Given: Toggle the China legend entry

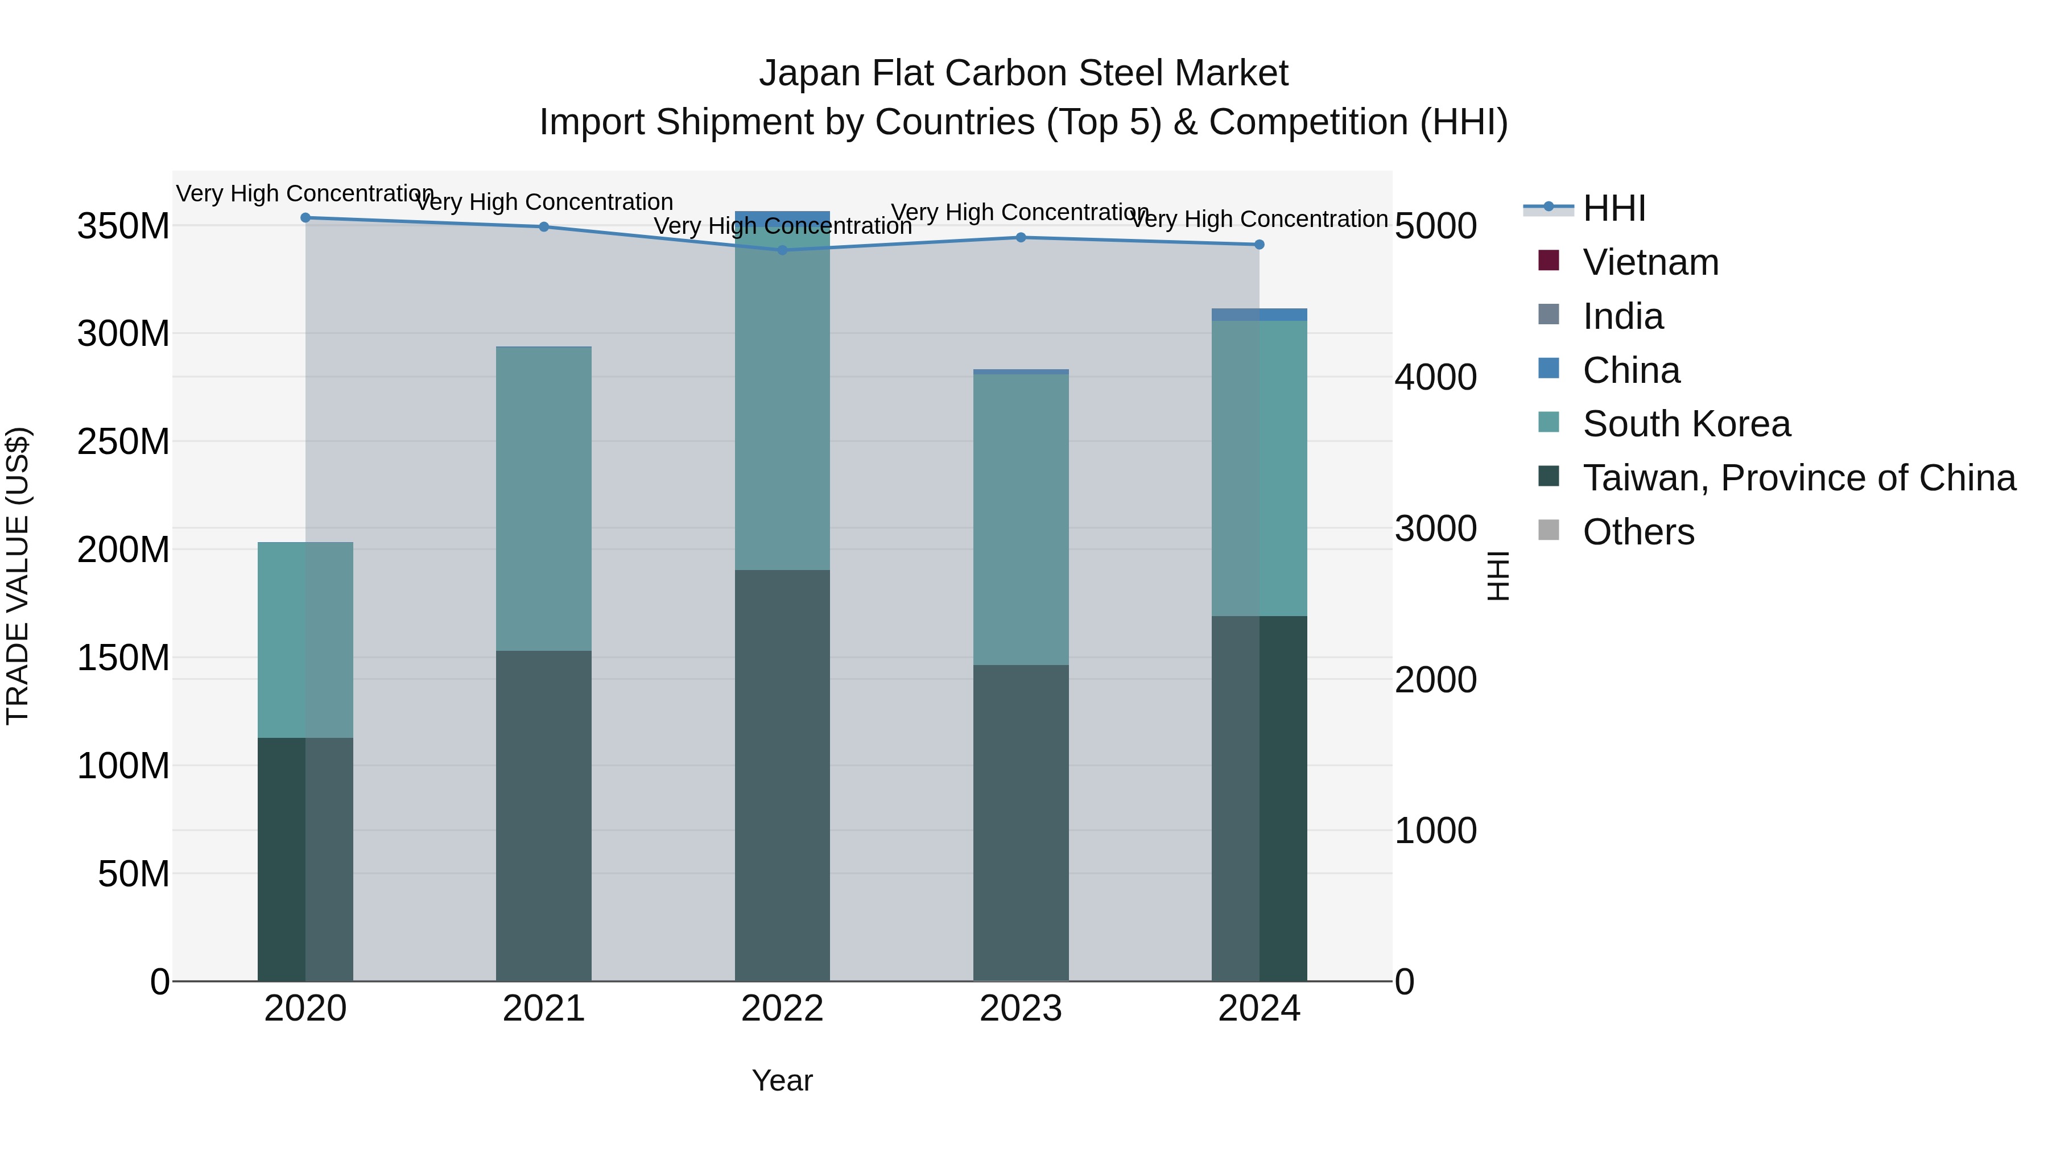Looking at the screenshot, I should [1609, 370].
